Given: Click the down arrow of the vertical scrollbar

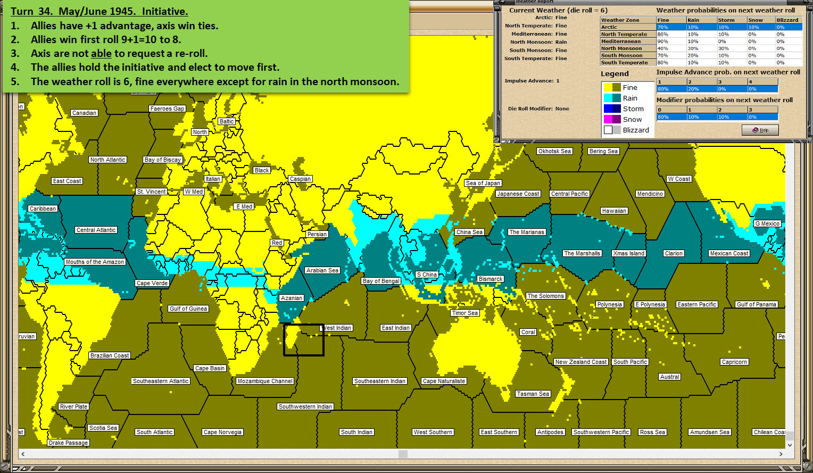Looking at the screenshot, I should pos(790,445).
